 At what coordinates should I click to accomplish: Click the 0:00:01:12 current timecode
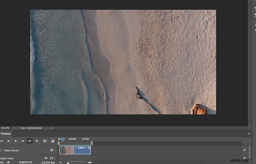[26, 163]
